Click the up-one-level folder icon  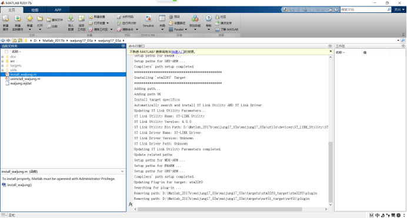coord(14,41)
